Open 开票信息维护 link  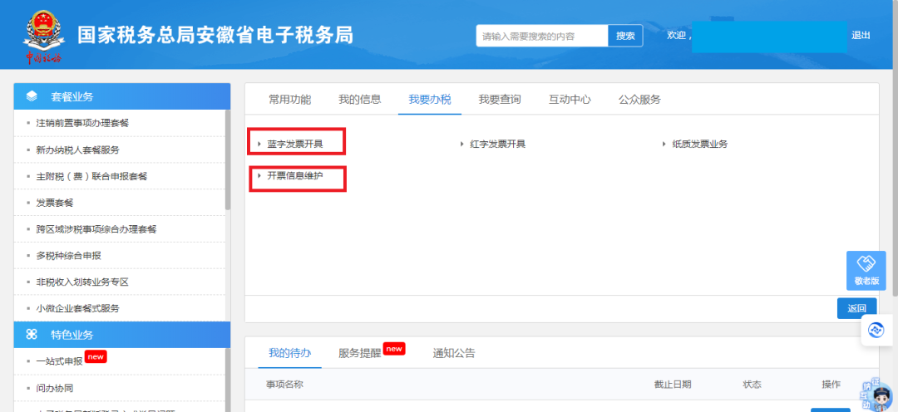295,175
